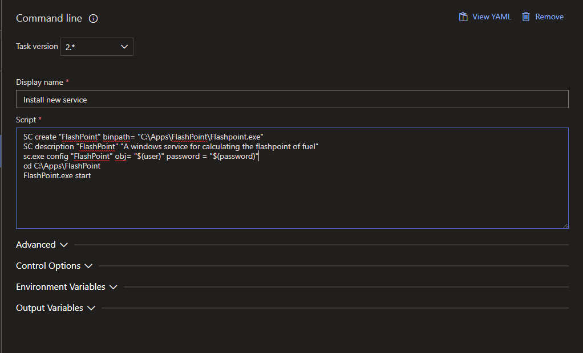Click the trash can icon next to Remove

pos(525,17)
